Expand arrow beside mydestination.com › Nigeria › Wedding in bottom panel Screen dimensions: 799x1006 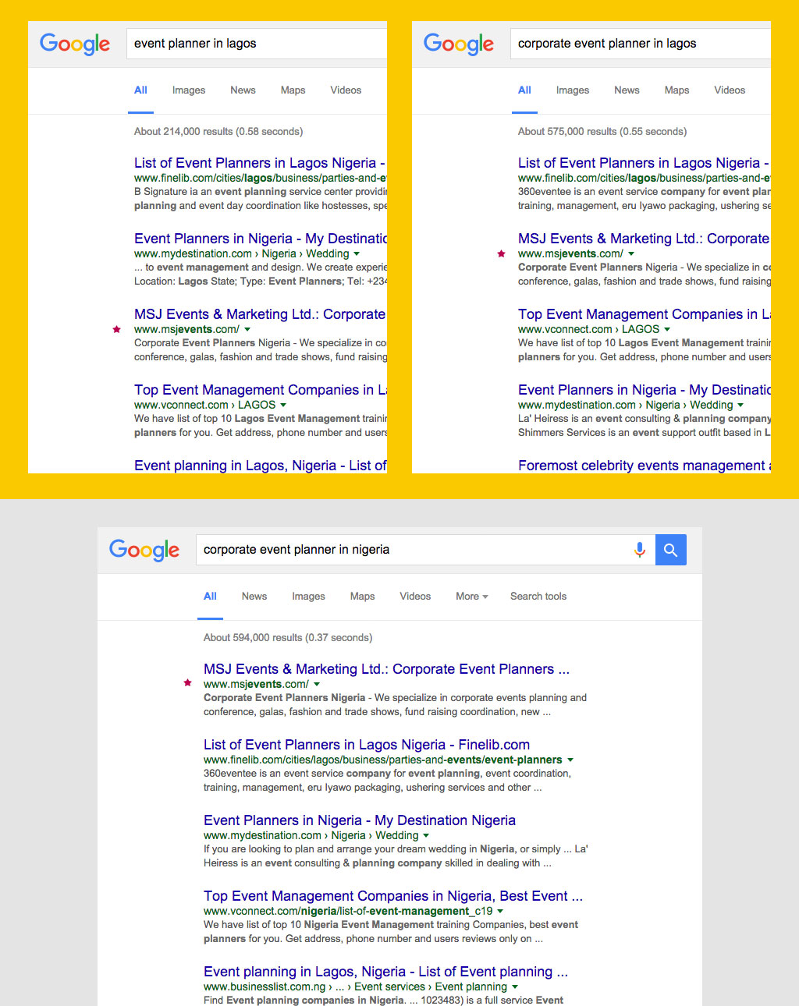pos(426,836)
